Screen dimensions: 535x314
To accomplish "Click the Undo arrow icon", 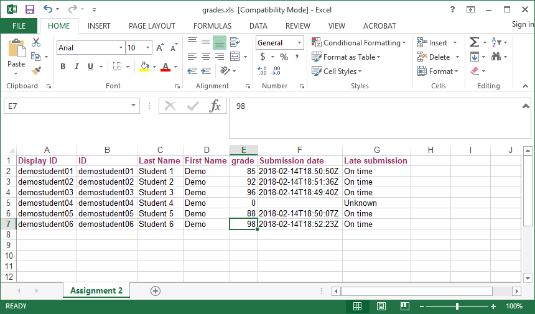I will pos(48,9).
